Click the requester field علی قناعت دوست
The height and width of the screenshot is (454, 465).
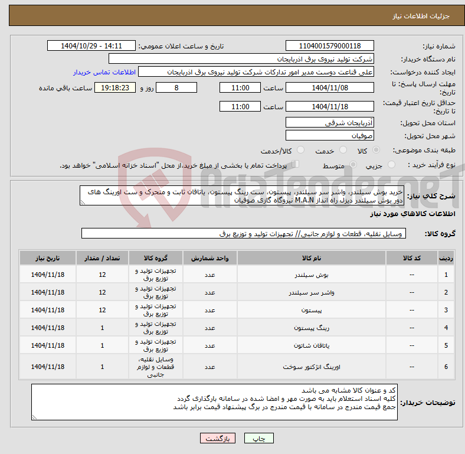click(x=256, y=72)
